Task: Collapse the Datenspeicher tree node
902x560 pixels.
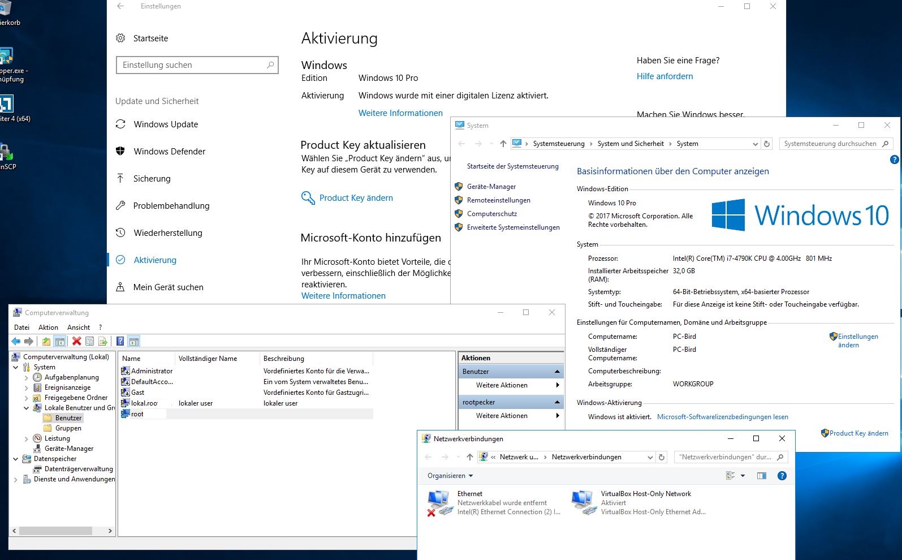Action: 16,459
